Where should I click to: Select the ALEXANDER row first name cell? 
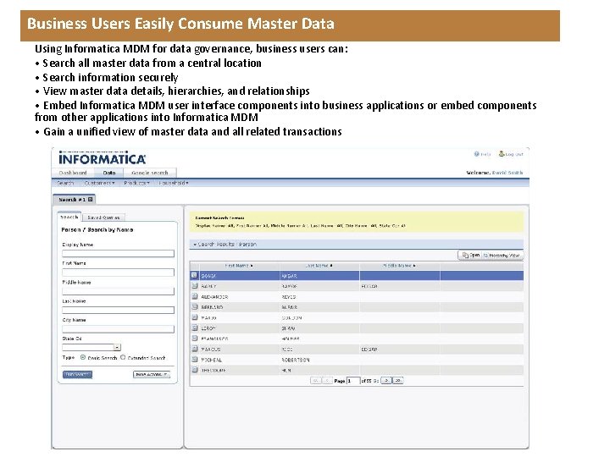(x=214, y=297)
